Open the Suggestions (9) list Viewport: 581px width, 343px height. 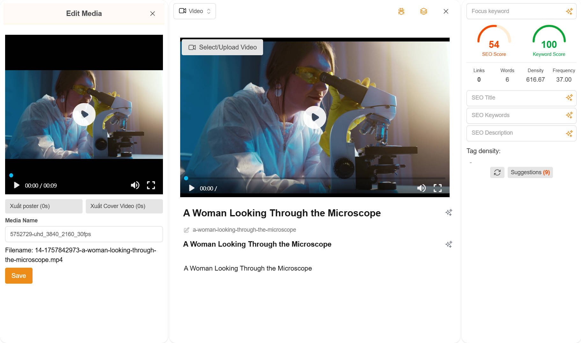pyautogui.click(x=530, y=172)
